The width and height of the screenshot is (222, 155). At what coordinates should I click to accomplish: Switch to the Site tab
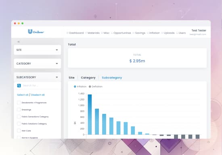(71, 78)
